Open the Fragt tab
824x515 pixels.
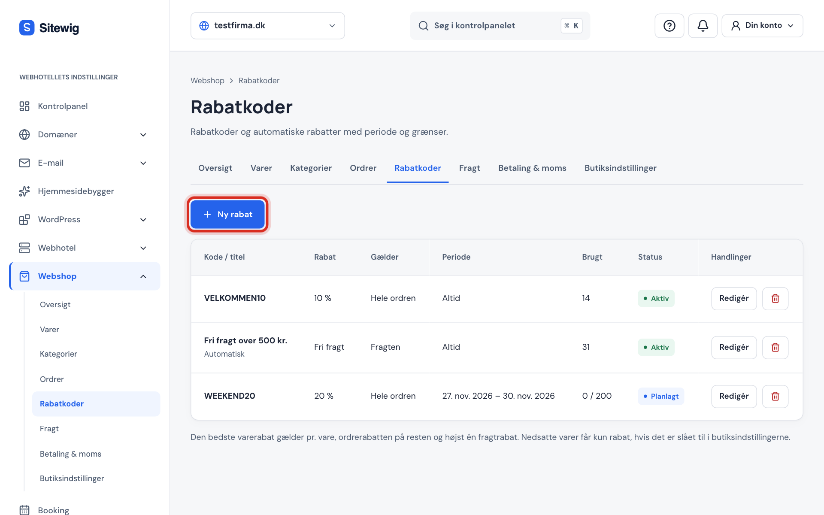click(470, 168)
